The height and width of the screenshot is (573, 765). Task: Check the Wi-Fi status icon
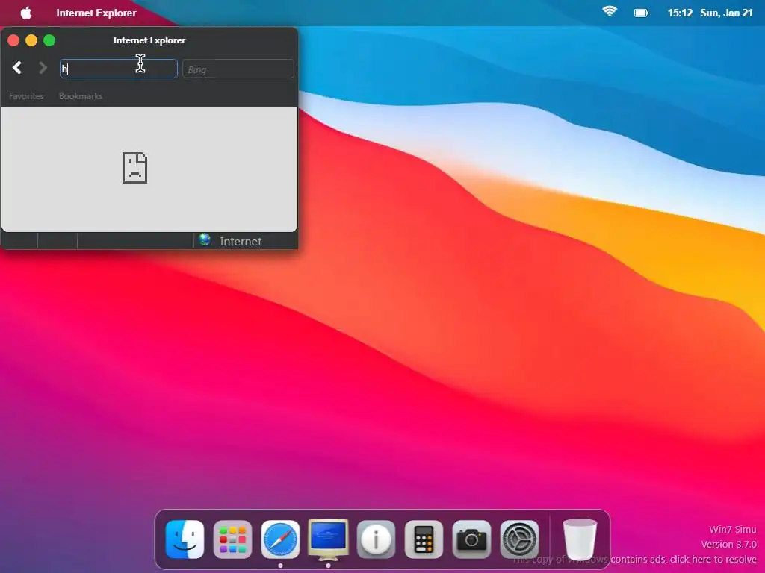(x=610, y=12)
